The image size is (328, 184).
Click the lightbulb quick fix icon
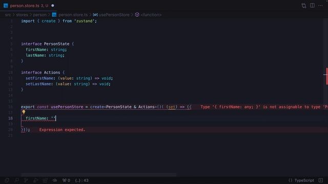pos(24,112)
